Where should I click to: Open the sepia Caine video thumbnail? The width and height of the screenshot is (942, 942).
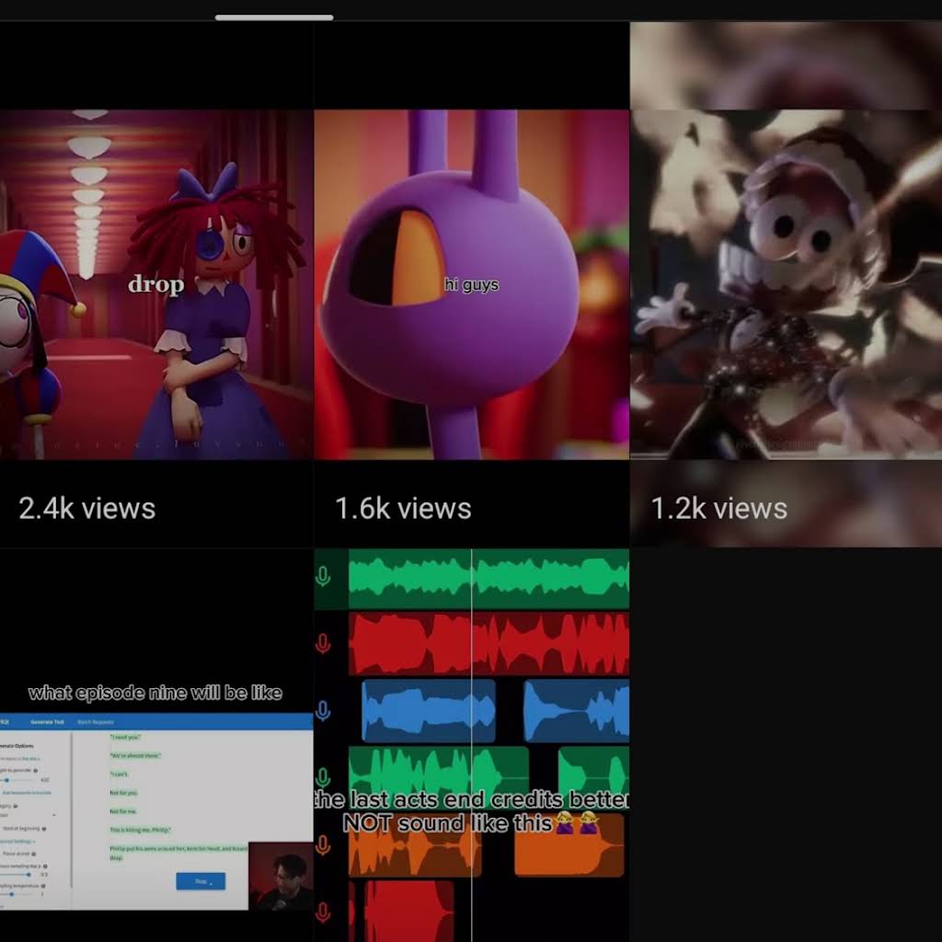click(786, 285)
